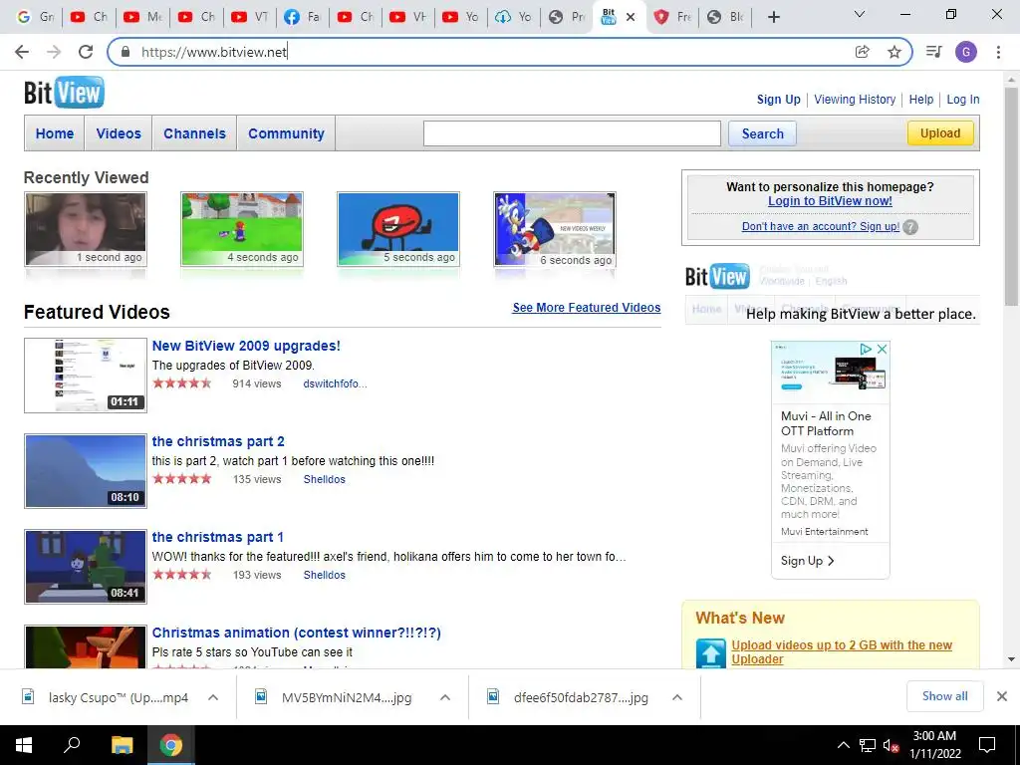
Task: Switch to the Facebook browser tab
Action: [x=303, y=17]
